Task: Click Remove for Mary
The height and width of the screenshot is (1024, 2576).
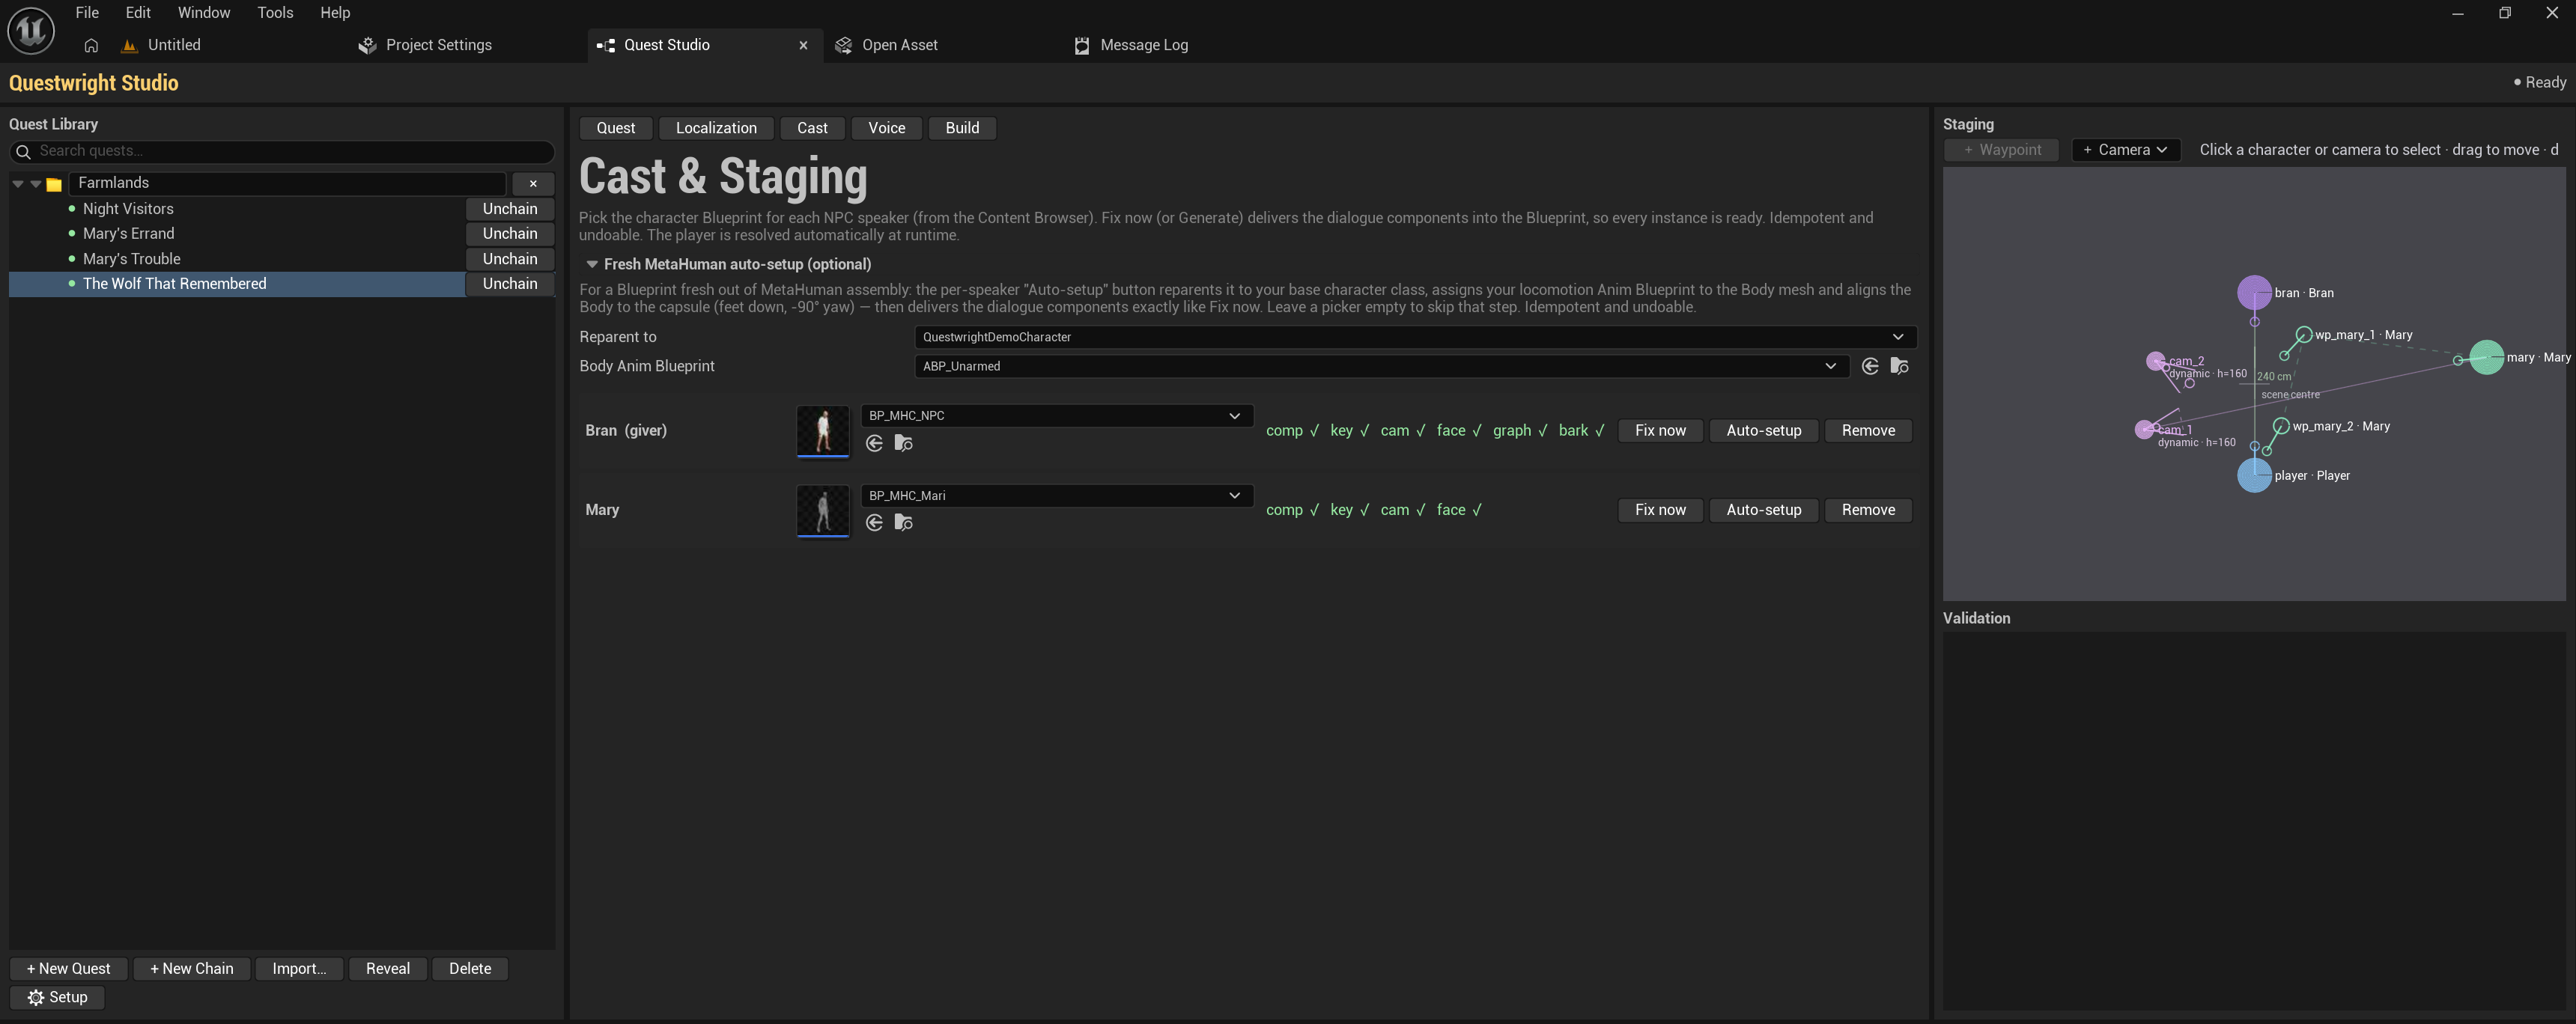Action: point(1868,510)
